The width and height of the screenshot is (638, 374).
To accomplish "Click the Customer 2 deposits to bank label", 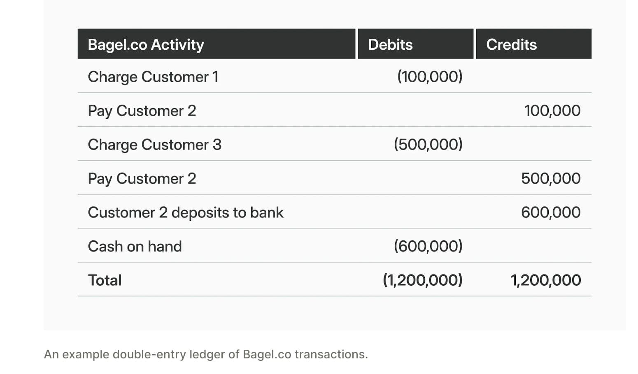I will (185, 212).
